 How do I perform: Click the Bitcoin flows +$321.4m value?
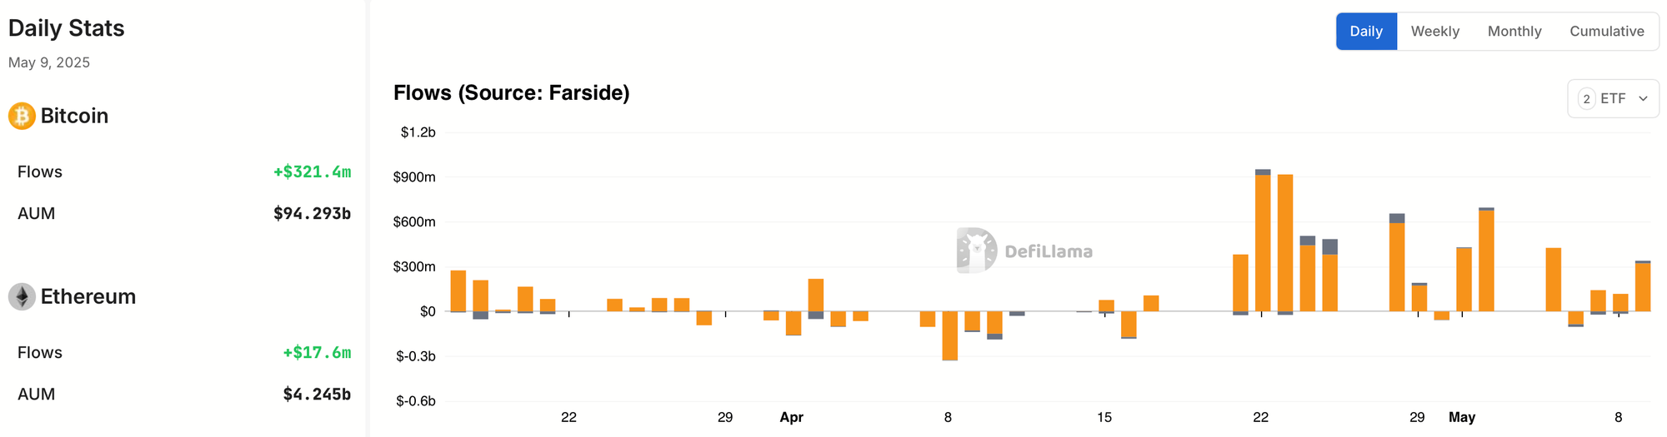click(313, 171)
